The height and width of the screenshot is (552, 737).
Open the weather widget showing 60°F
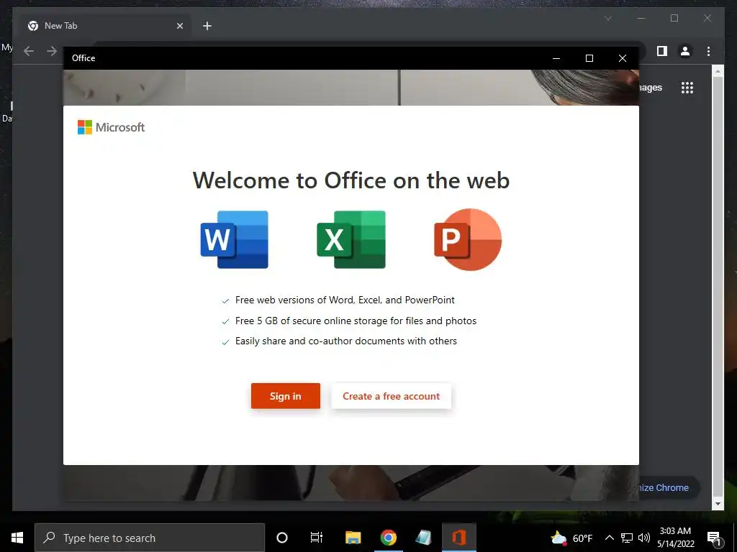click(x=571, y=538)
